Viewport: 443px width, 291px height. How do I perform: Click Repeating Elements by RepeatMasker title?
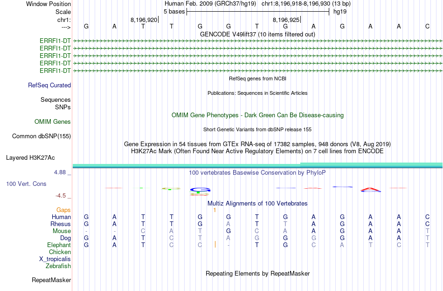[x=257, y=274]
